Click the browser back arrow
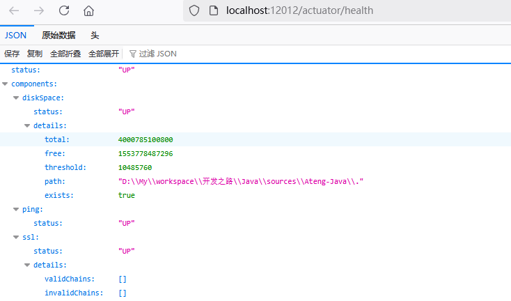 [x=14, y=10]
